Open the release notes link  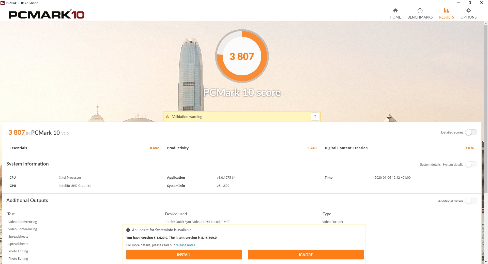(x=185, y=245)
